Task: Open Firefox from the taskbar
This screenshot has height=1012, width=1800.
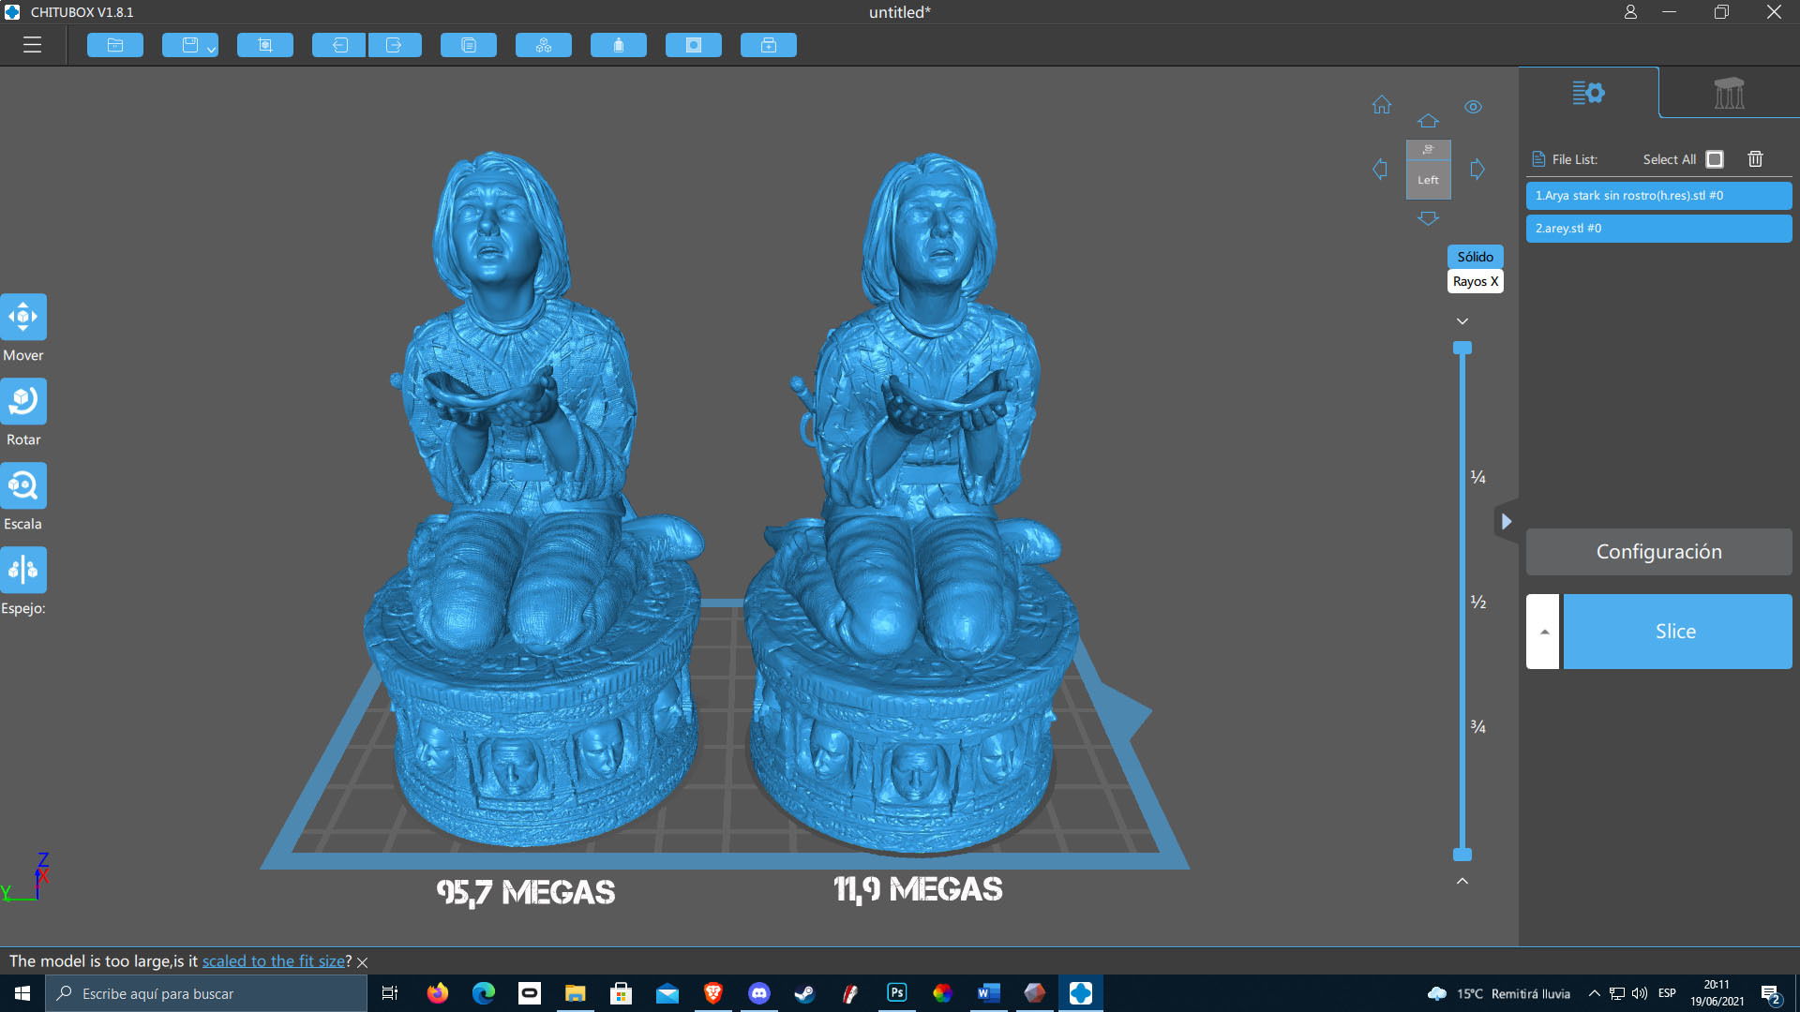Action: click(438, 993)
